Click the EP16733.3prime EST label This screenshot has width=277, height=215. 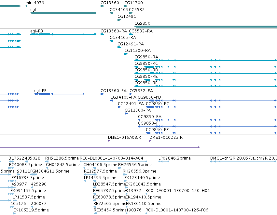point(28,178)
